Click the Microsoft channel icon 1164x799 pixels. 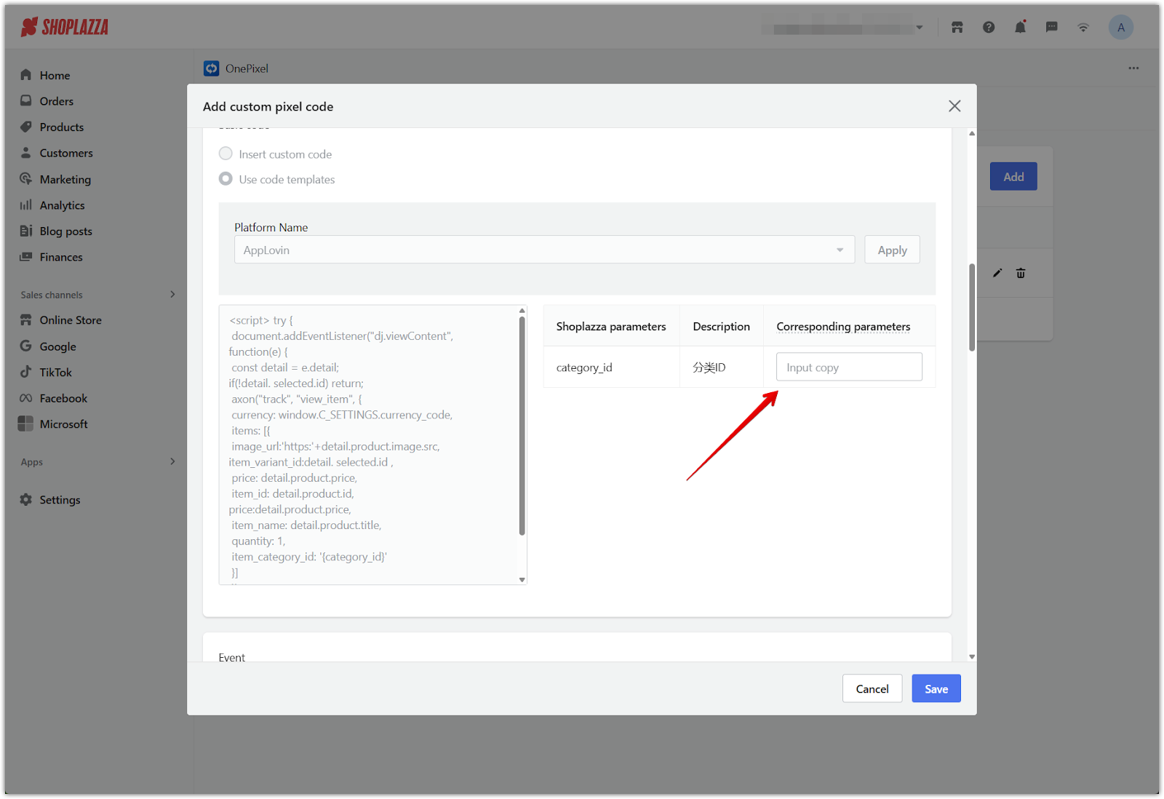(26, 424)
